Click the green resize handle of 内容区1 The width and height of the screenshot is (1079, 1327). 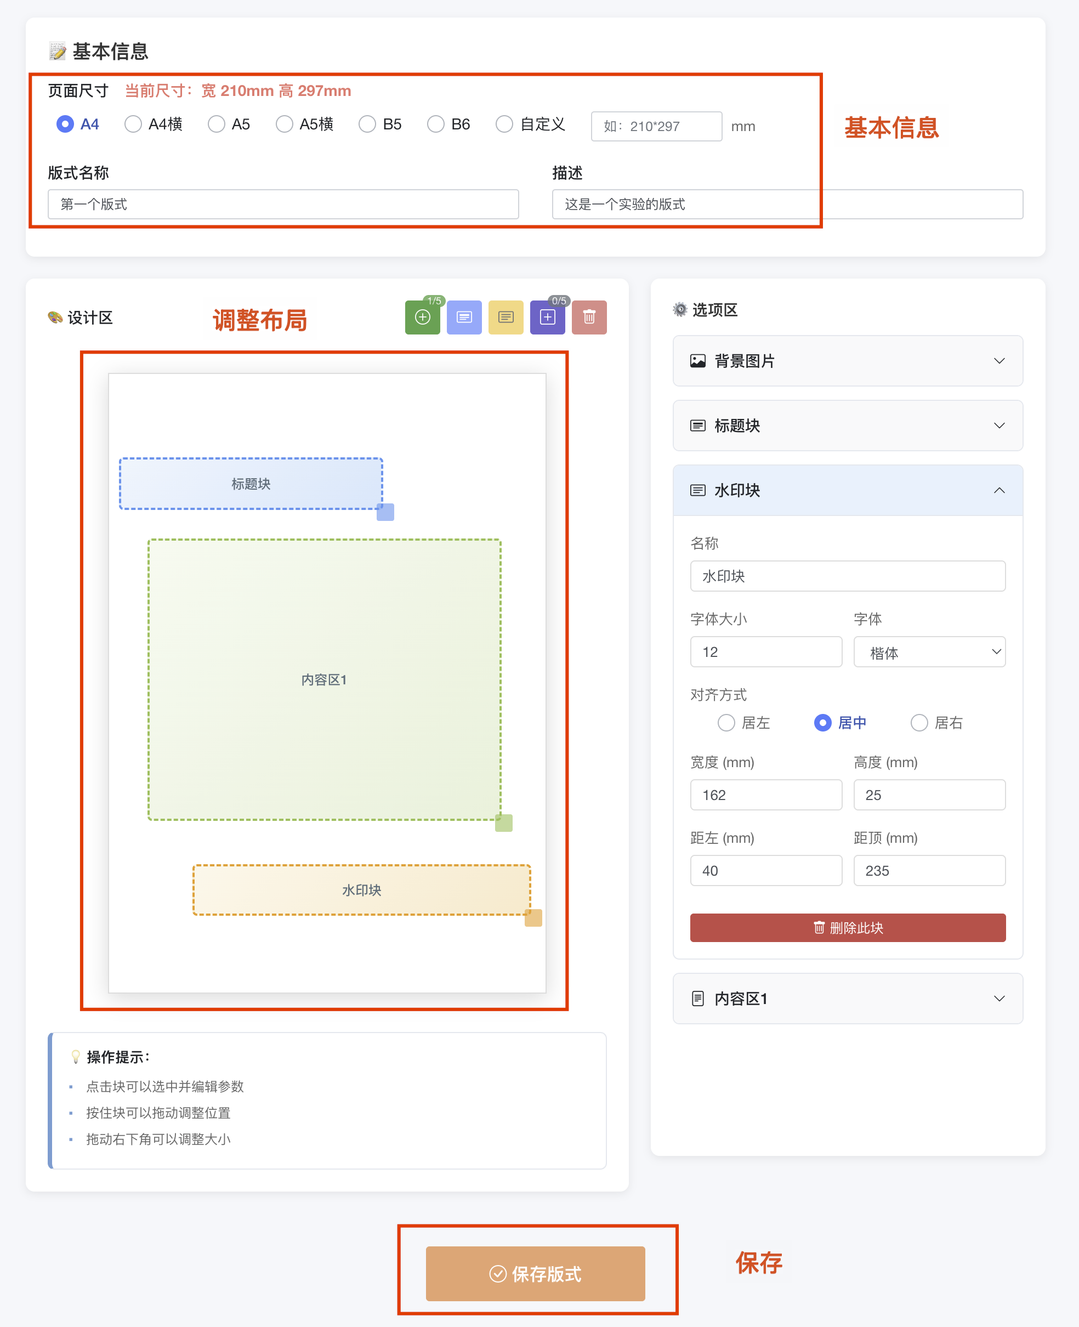503,823
